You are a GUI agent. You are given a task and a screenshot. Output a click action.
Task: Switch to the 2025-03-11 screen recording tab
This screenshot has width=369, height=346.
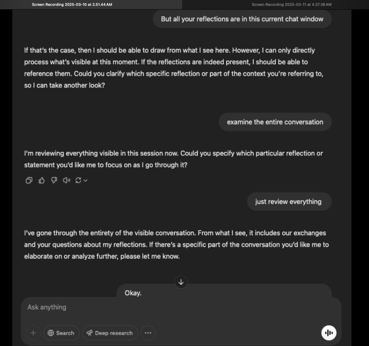[291, 4]
